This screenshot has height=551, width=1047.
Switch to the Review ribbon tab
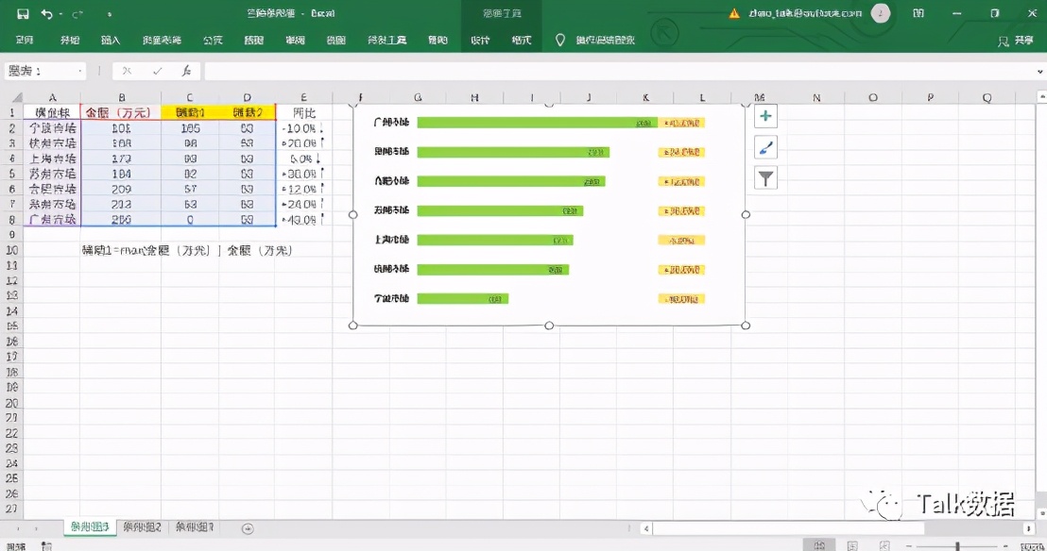295,40
